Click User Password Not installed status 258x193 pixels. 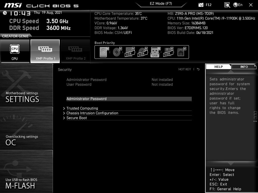pos(162,84)
